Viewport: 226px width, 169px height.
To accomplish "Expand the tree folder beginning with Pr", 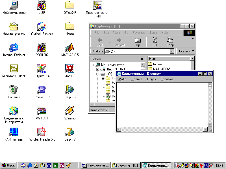I will [103, 92].
